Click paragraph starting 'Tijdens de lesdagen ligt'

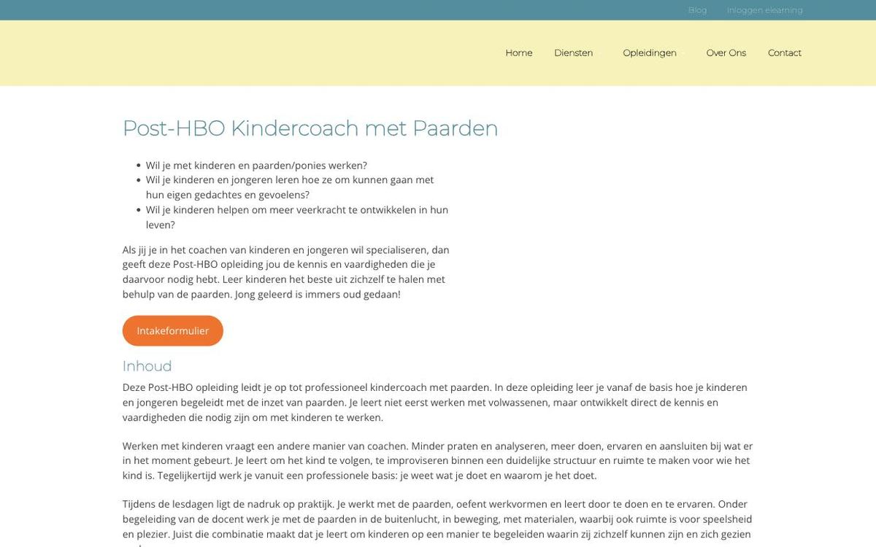[438, 522]
